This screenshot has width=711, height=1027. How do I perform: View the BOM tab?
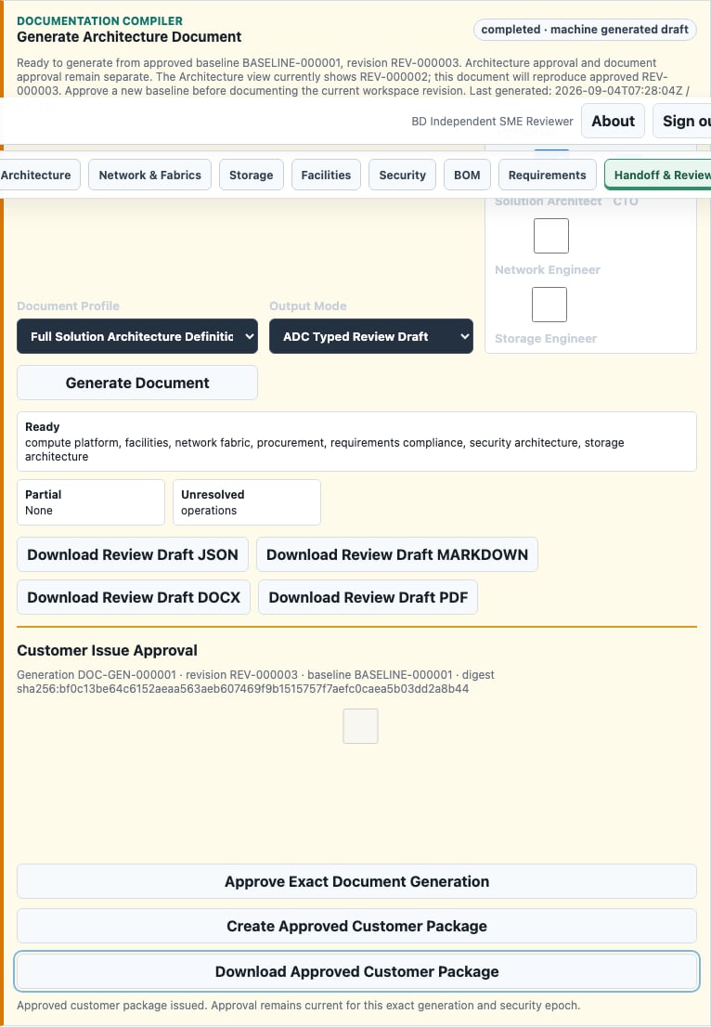[467, 175]
